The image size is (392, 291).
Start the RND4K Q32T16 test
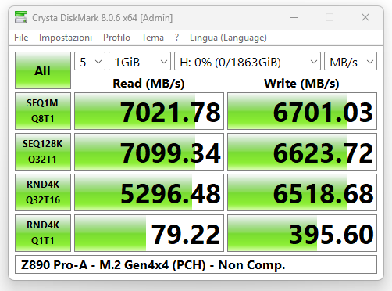click(x=43, y=192)
